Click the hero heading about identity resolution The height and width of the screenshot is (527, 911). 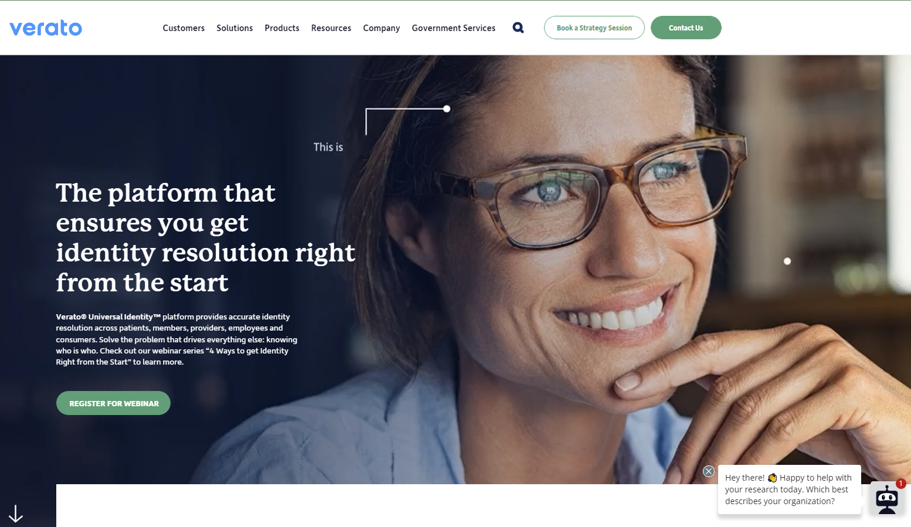205,237
